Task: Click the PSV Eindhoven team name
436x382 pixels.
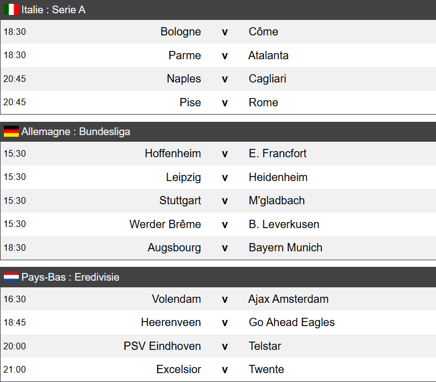Action: [162, 346]
